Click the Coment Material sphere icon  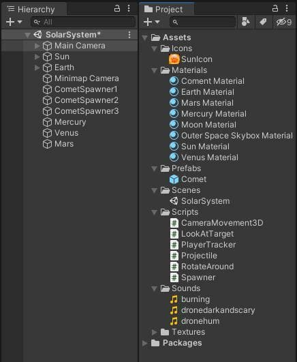[174, 81]
